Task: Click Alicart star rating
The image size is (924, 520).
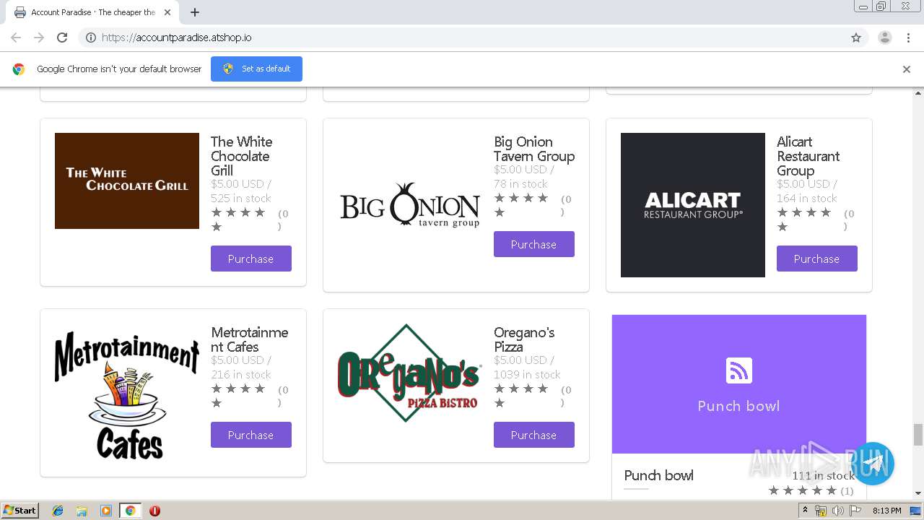Action: [804, 220]
